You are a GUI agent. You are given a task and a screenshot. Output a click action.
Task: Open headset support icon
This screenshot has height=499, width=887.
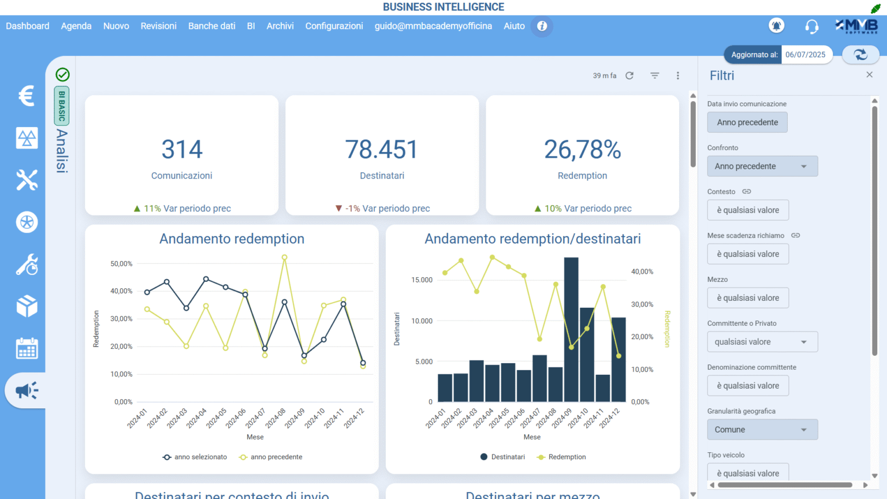(811, 26)
